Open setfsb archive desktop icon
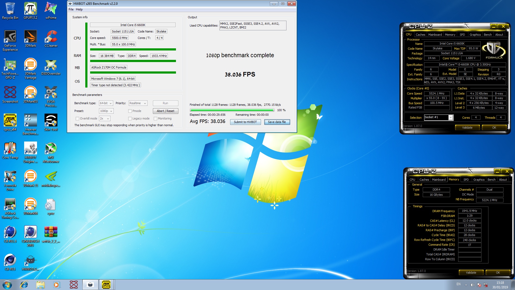Image resolution: width=515 pixels, height=290 pixels. point(51,234)
